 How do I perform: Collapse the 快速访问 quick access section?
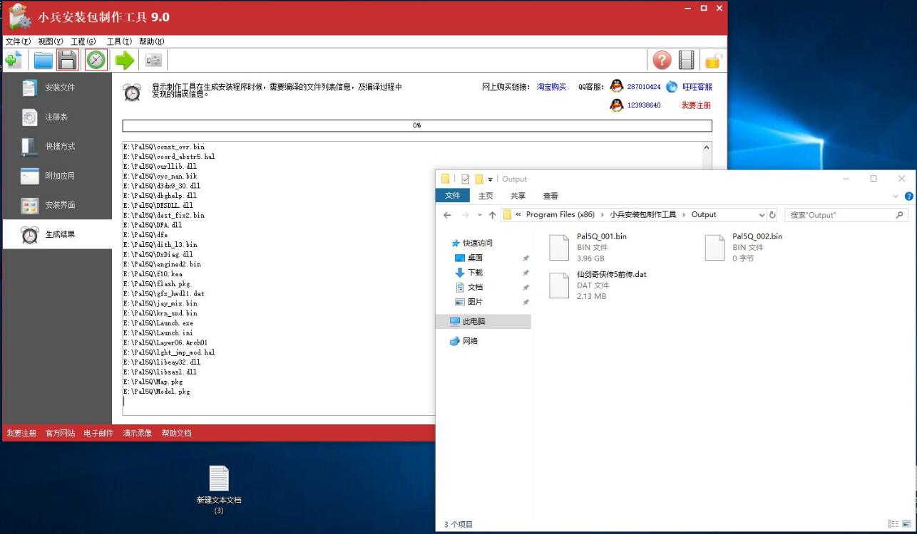tap(444, 243)
